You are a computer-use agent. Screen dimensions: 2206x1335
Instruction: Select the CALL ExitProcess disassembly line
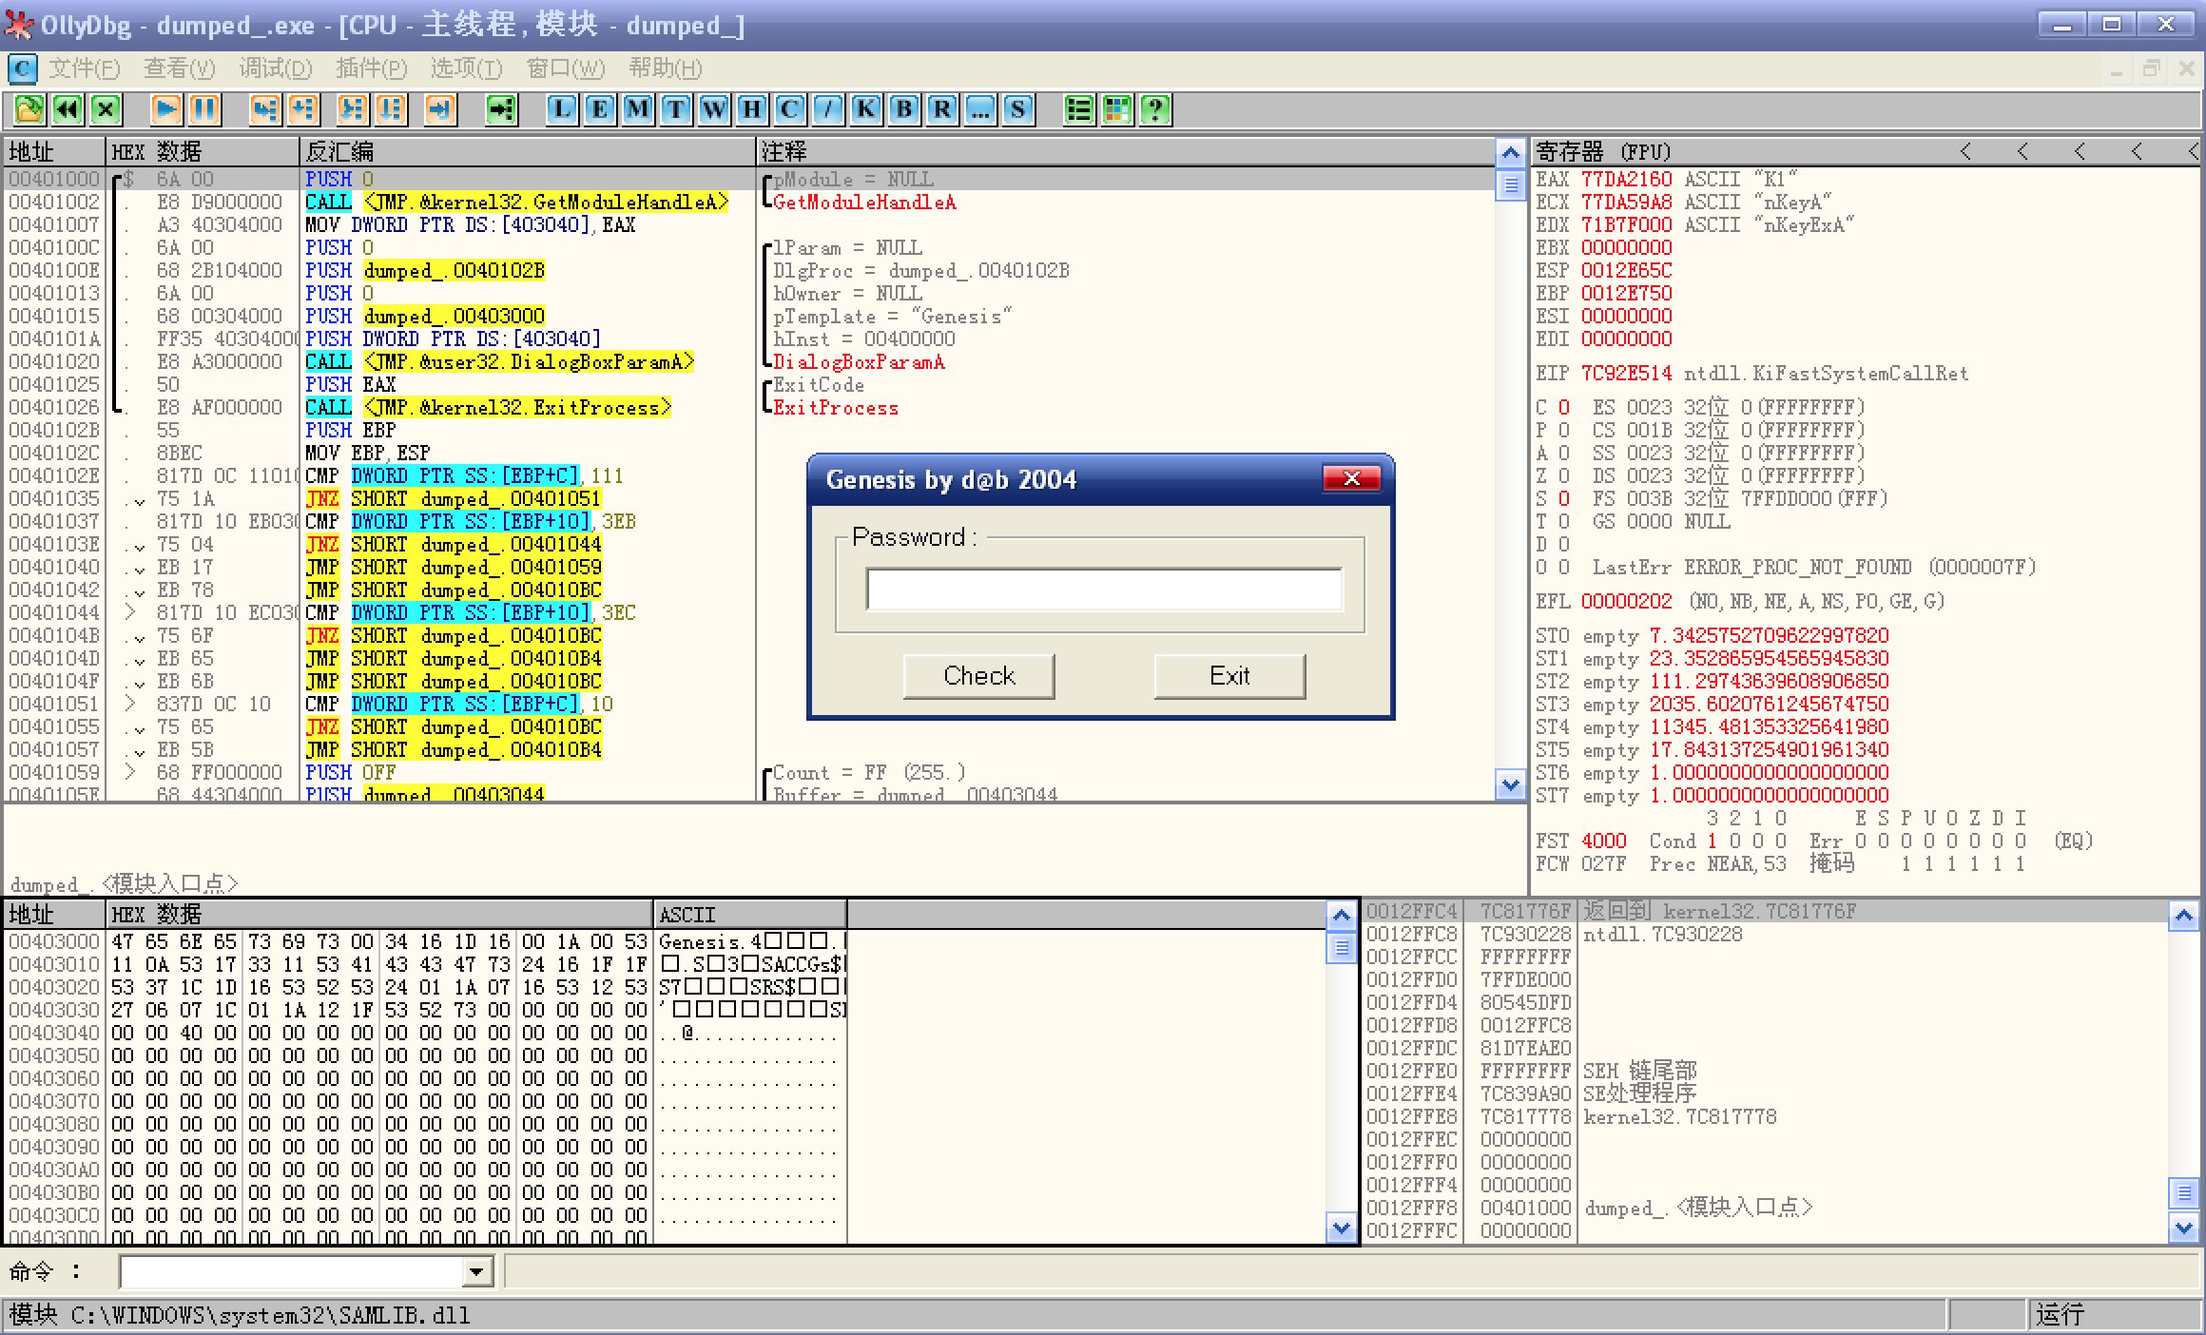(487, 408)
